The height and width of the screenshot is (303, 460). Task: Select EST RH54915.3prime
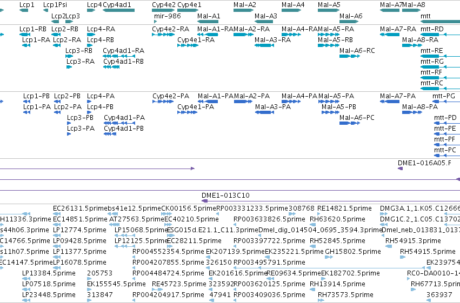(x=413, y=241)
